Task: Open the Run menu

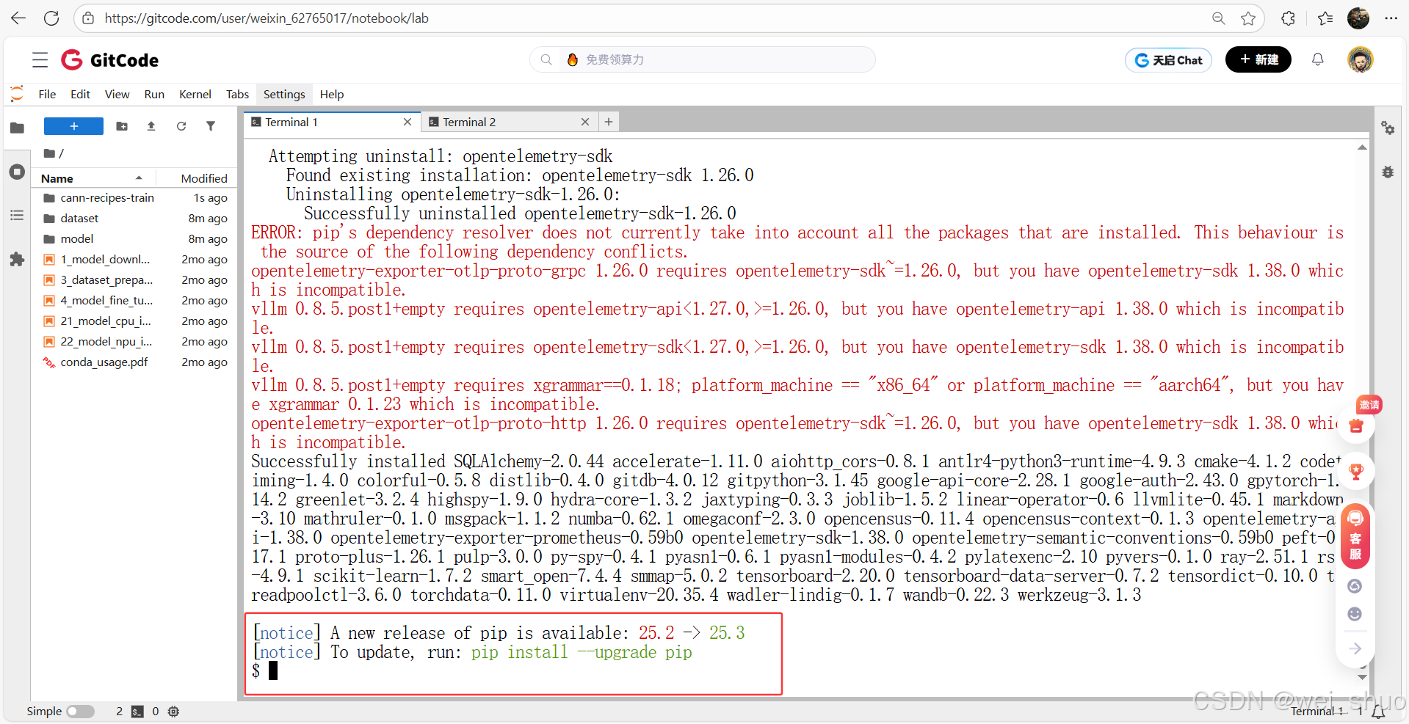Action: 154,94
